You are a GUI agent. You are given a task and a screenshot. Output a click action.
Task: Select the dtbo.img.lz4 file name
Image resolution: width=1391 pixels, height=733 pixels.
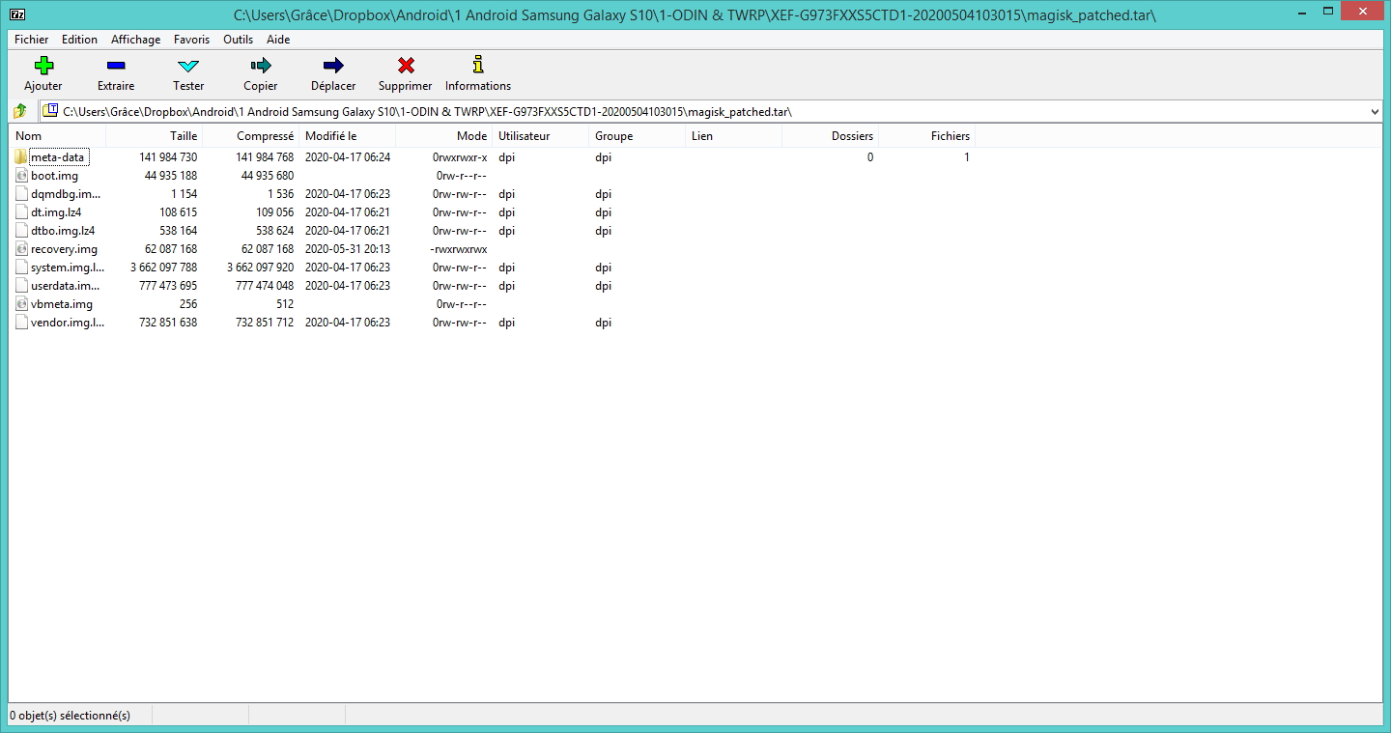tap(63, 231)
